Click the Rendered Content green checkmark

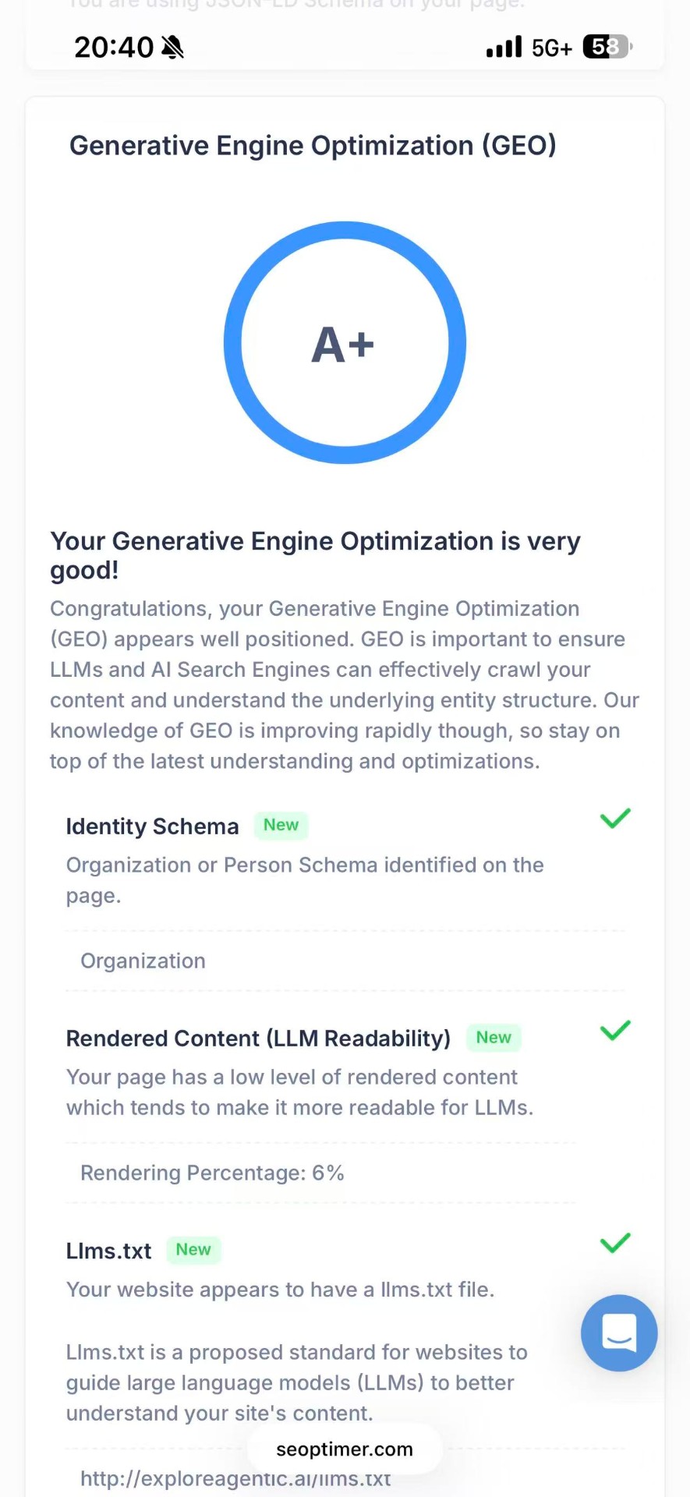(x=615, y=1031)
